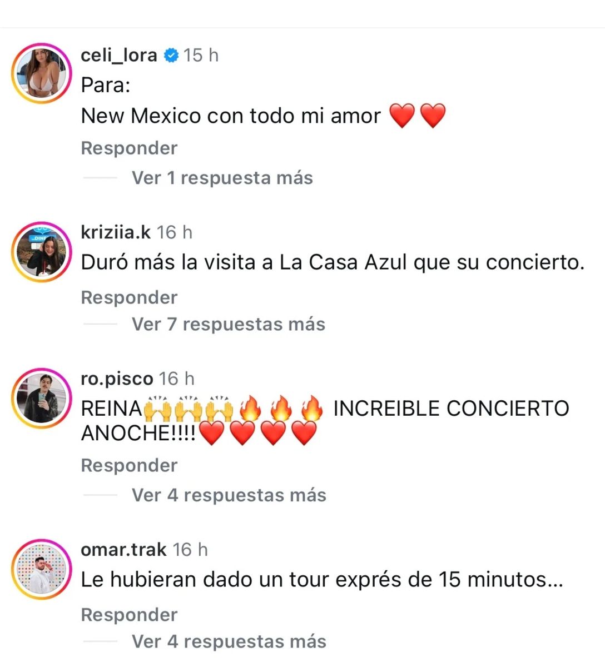The width and height of the screenshot is (605, 667).
Task: Open kriziia.k's profile picture
Action: tap(42, 252)
